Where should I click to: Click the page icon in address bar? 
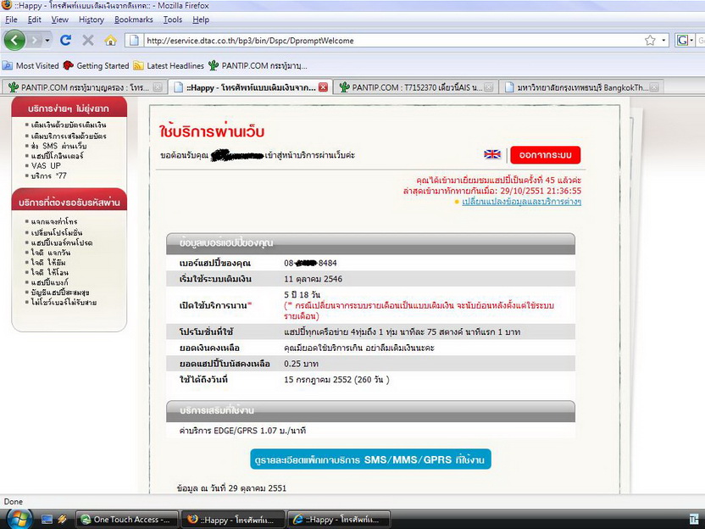(x=134, y=41)
